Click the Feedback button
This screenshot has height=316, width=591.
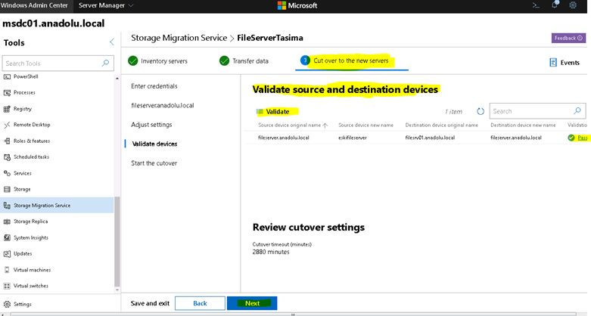point(568,38)
